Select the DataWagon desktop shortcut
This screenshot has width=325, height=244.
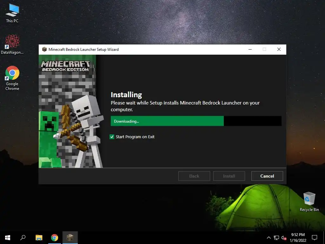[x=12, y=44]
